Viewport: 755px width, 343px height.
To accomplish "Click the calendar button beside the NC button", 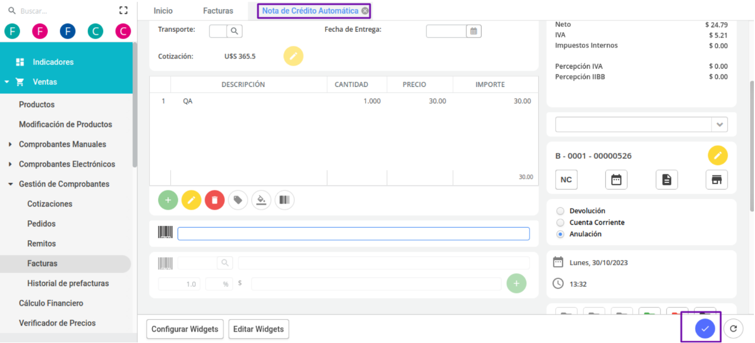I will (616, 179).
